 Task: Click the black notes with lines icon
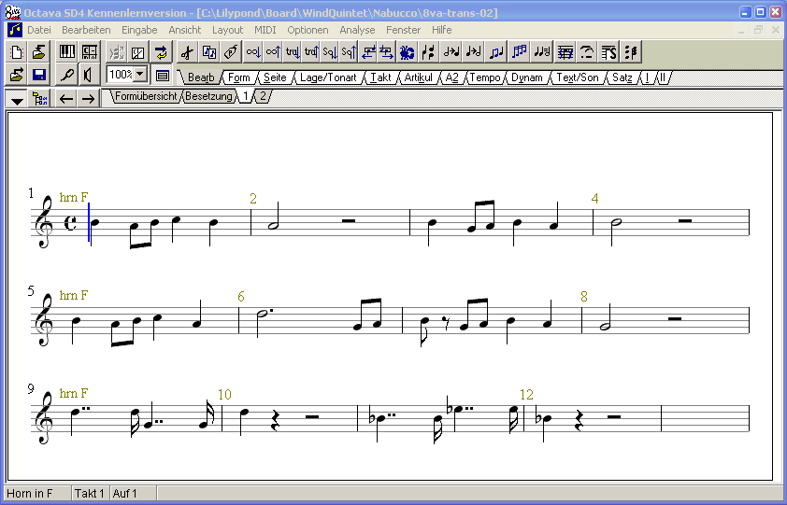(x=542, y=52)
